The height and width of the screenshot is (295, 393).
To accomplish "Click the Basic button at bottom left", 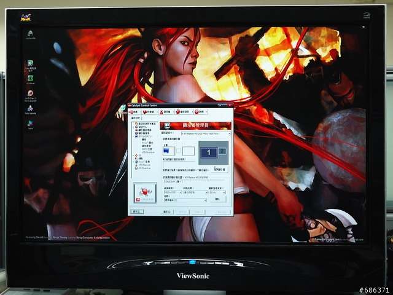I will (137, 211).
